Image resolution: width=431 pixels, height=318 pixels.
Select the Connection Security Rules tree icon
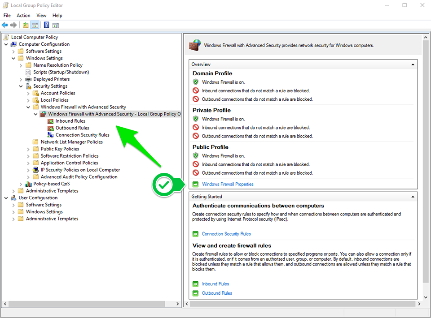click(x=50, y=135)
